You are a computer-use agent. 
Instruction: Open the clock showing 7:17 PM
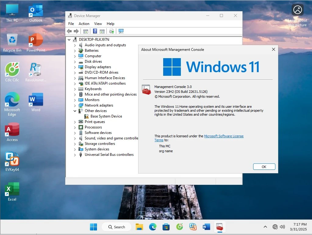[x=298, y=227]
